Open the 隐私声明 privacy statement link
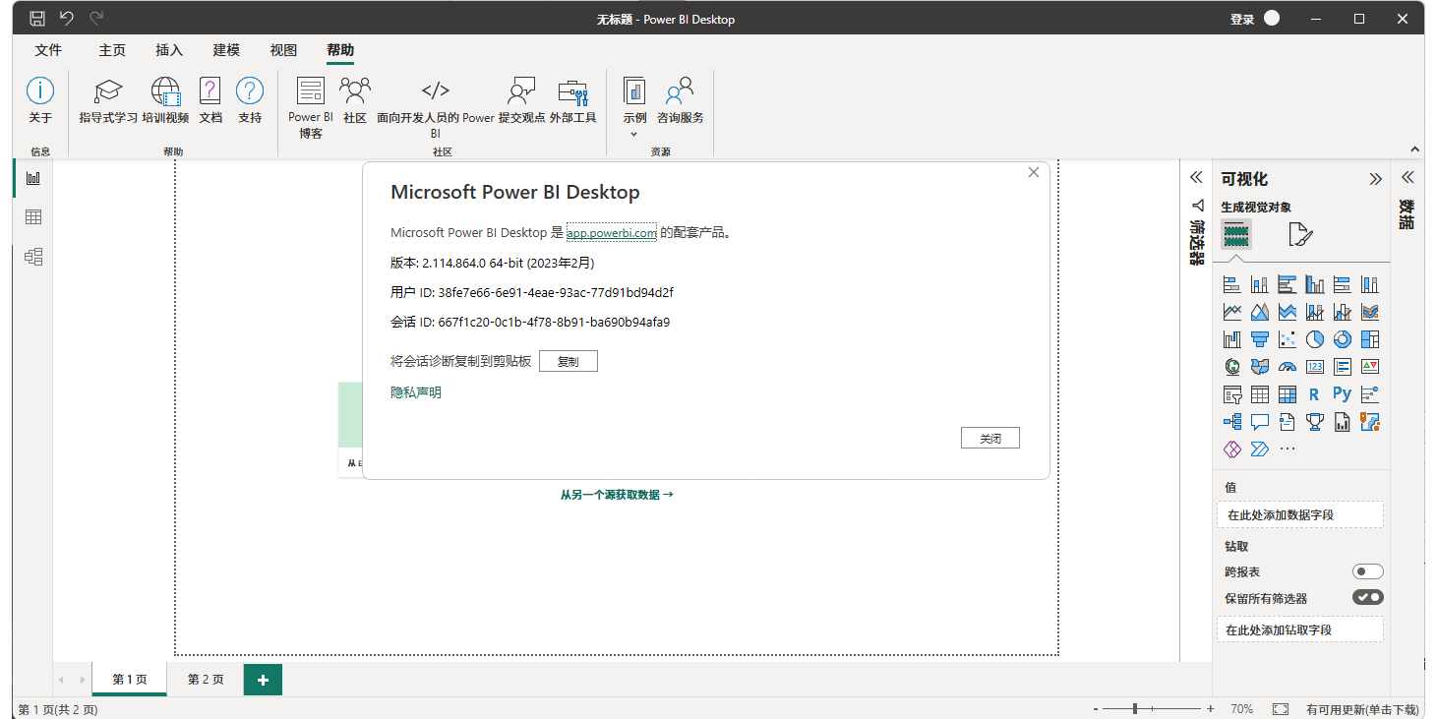1438x719 pixels. [x=416, y=392]
